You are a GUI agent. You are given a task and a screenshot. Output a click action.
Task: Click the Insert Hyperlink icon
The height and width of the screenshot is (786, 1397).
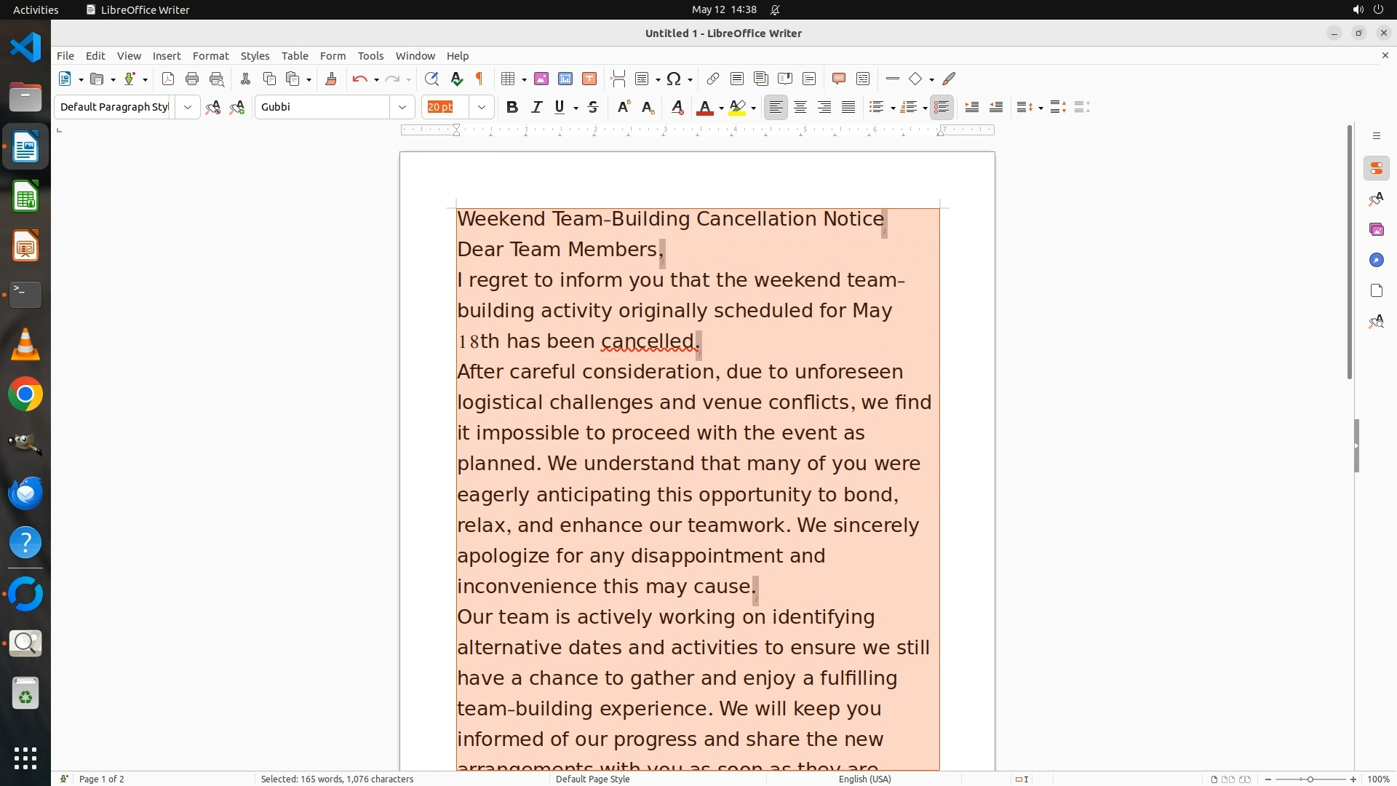click(713, 79)
